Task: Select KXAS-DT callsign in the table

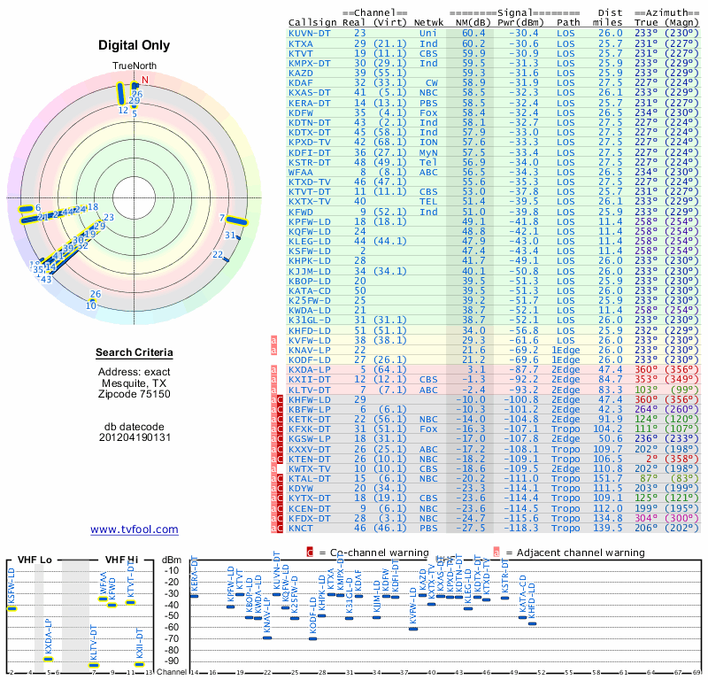Action: pos(309,93)
